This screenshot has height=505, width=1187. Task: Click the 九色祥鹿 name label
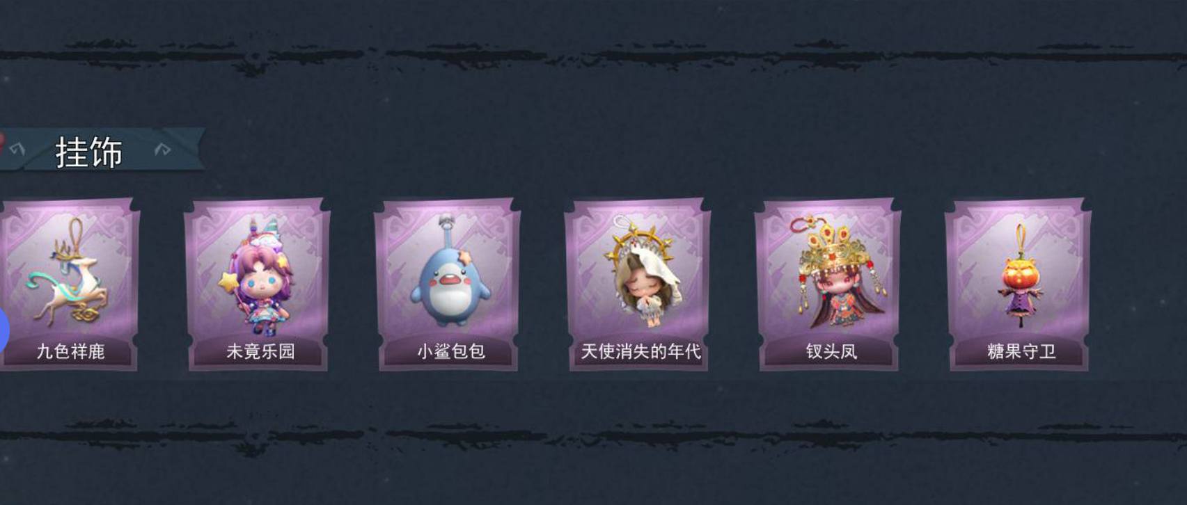(x=70, y=351)
